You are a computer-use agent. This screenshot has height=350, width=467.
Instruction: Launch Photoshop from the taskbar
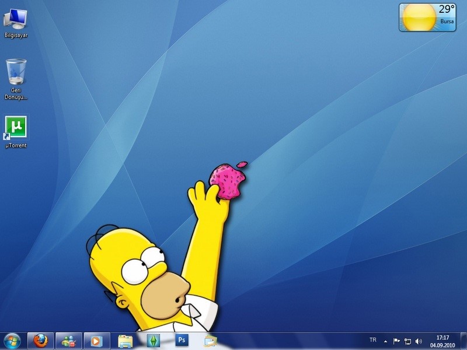182,340
